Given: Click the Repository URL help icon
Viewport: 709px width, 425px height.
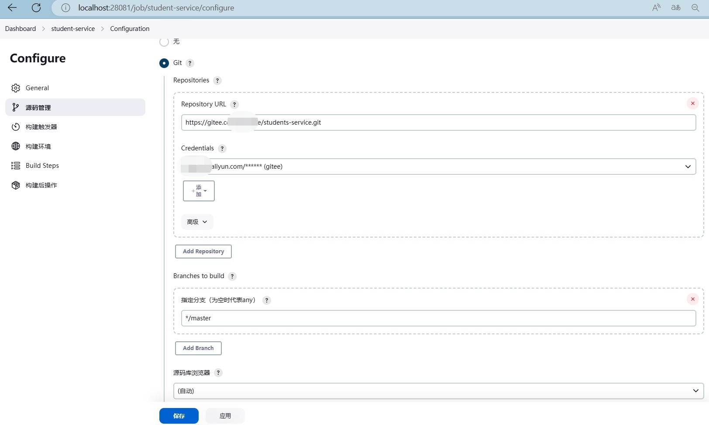Looking at the screenshot, I should [234, 104].
